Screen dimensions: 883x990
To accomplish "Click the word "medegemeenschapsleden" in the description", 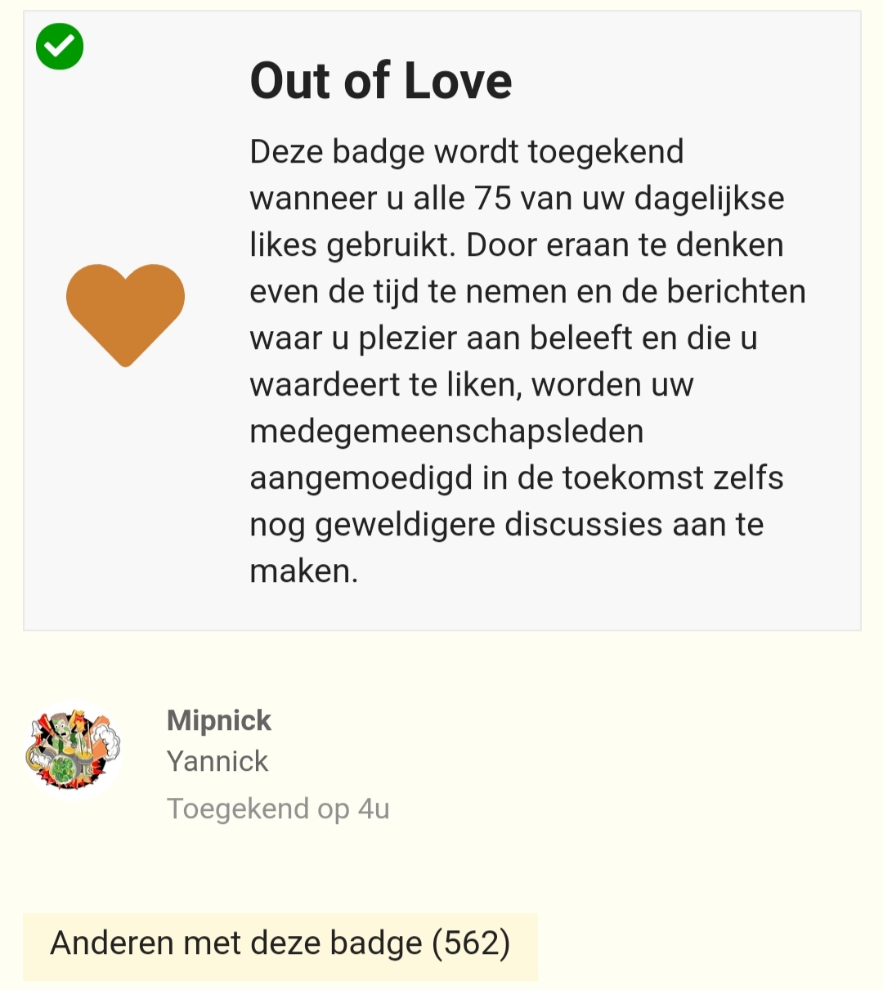I will (446, 432).
